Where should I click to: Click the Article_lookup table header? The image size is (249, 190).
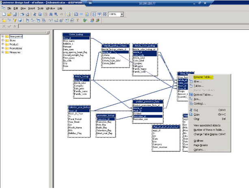tap(81, 76)
